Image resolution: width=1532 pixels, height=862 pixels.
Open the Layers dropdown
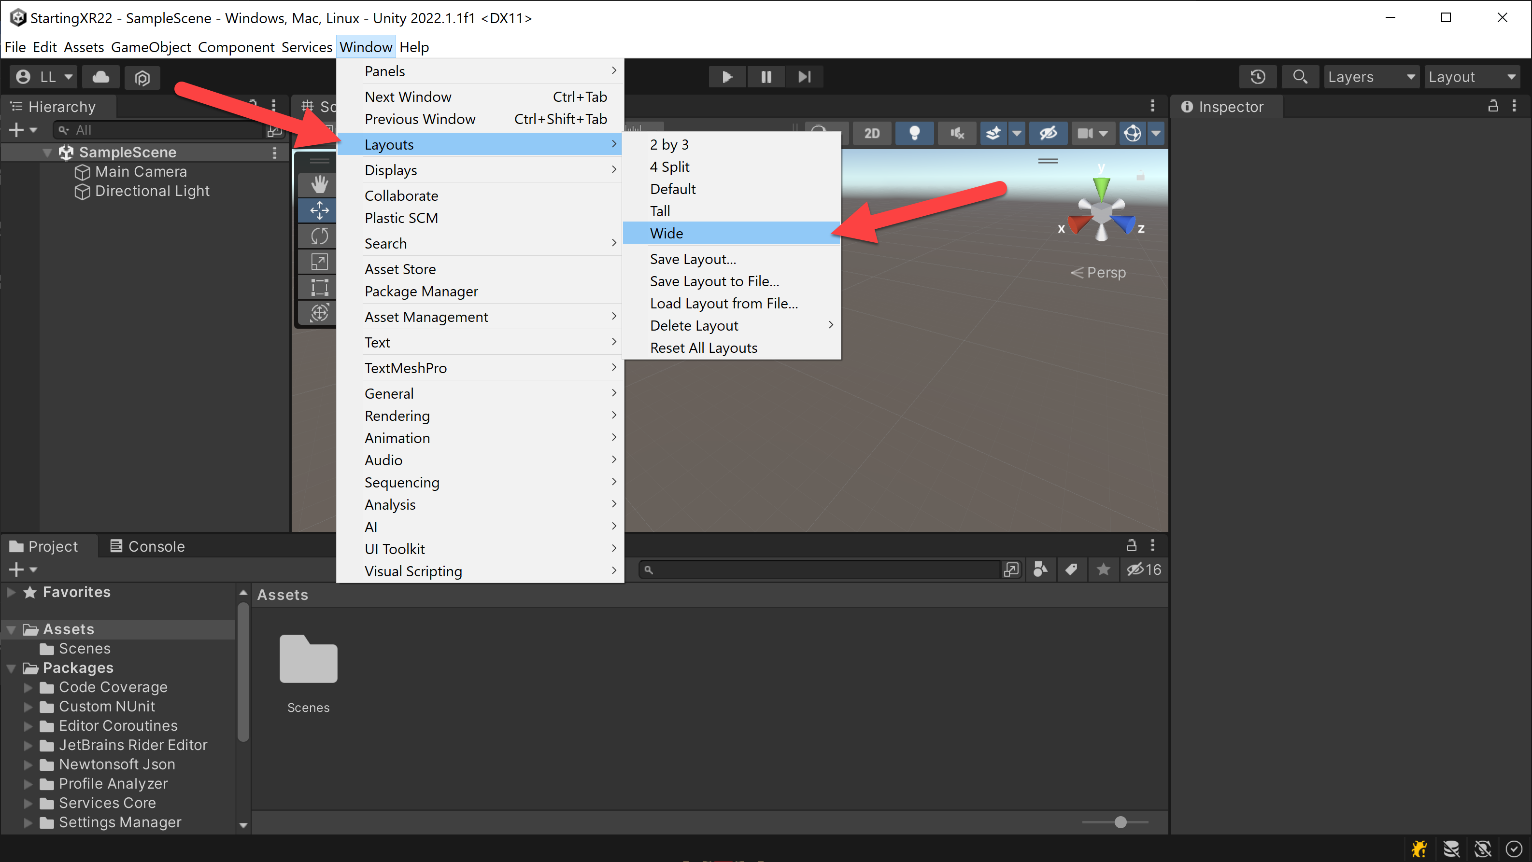(x=1371, y=77)
